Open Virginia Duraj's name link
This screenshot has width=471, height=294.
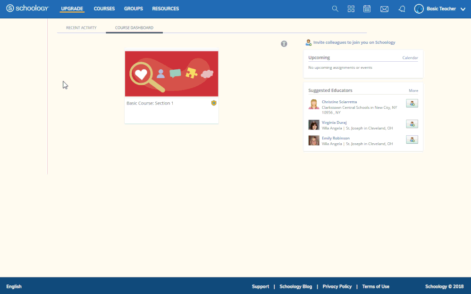click(334, 122)
